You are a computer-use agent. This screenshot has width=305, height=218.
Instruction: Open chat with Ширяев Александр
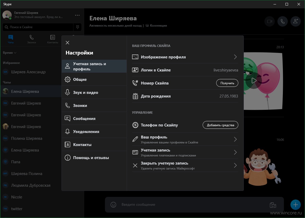pos(31,72)
